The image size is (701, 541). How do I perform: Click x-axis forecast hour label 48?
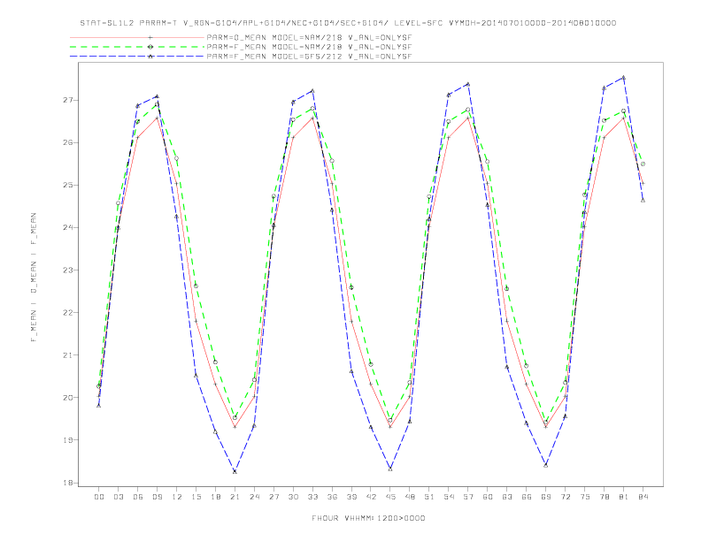tap(410, 497)
